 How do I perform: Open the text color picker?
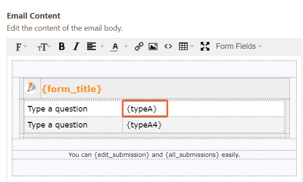[x=115, y=46]
